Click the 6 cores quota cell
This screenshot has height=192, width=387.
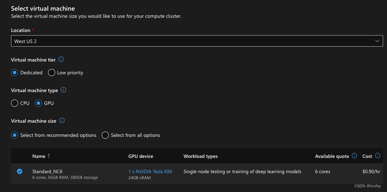click(323, 171)
